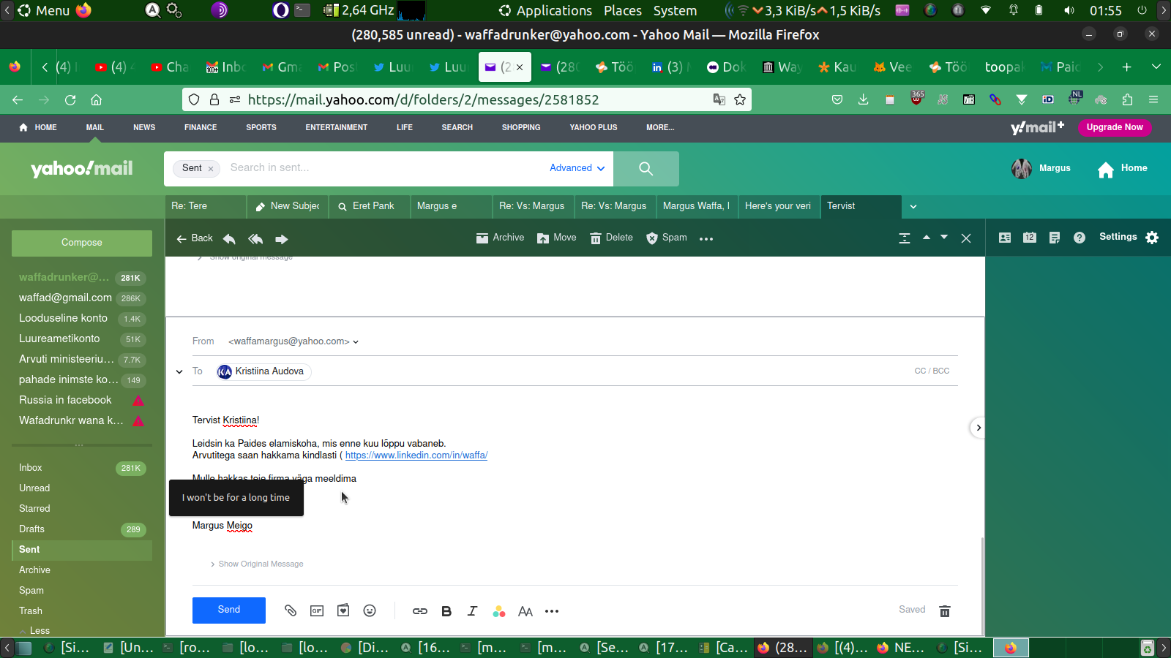Open the font size AA option

pyautogui.click(x=525, y=611)
